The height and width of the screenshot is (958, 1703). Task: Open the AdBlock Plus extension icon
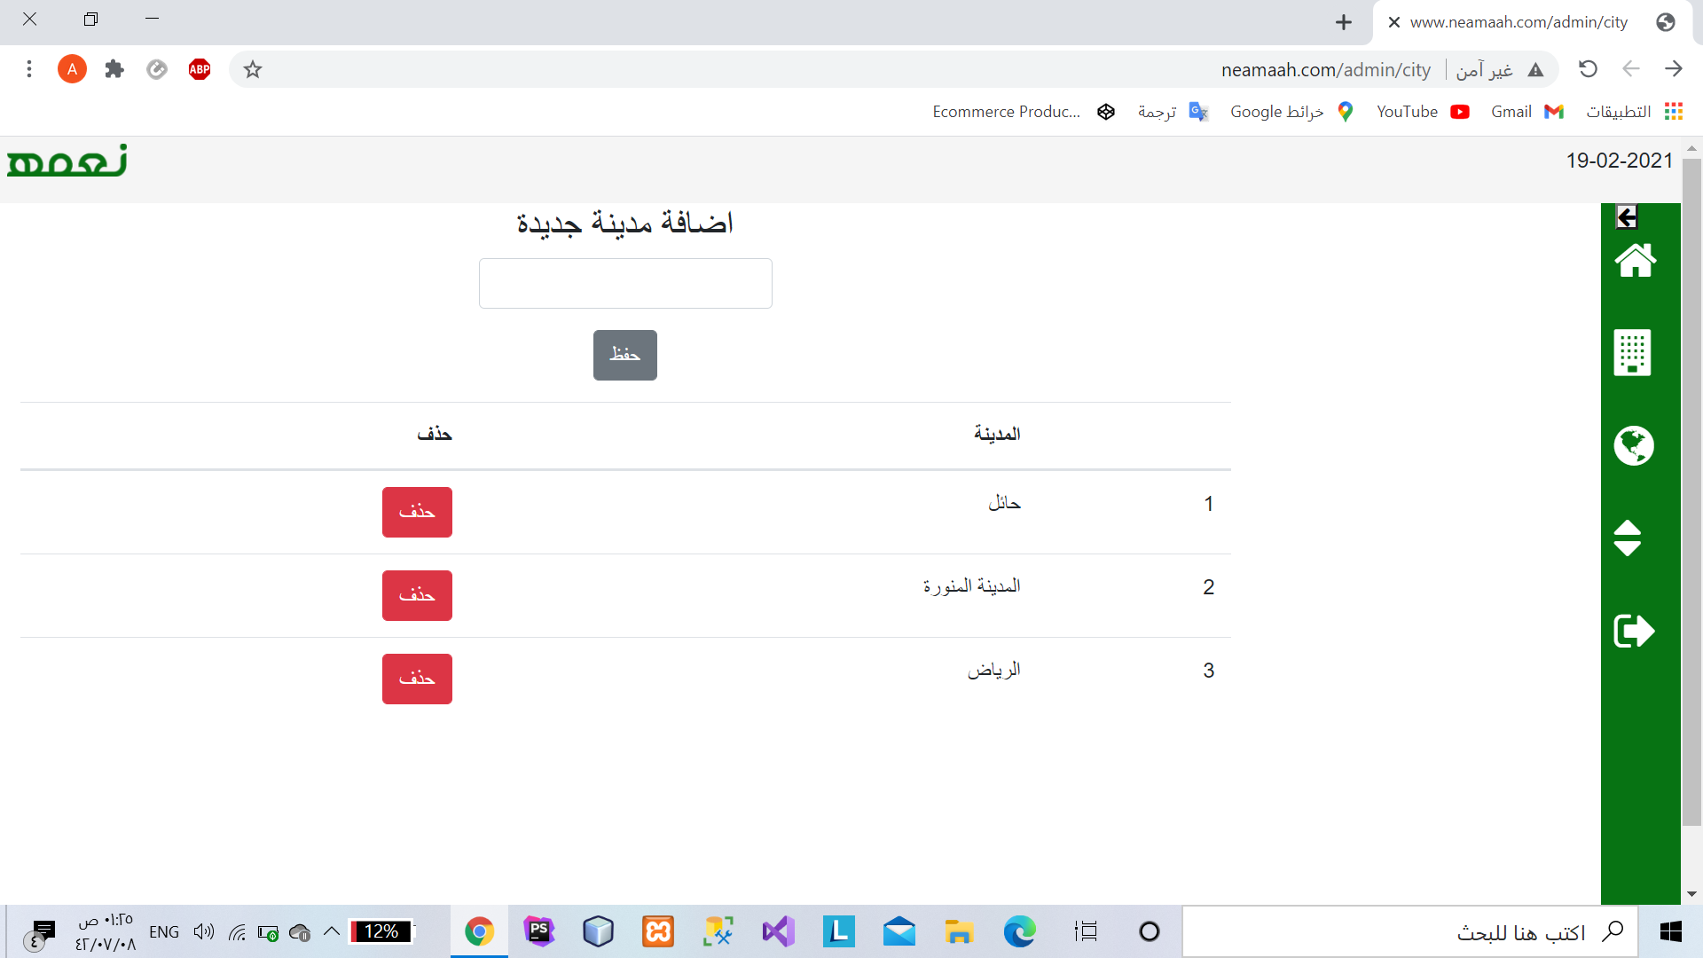click(200, 69)
